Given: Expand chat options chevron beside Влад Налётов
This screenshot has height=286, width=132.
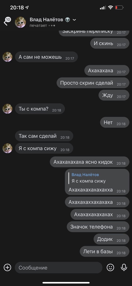Looking at the screenshot, I should (x=74, y=20).
